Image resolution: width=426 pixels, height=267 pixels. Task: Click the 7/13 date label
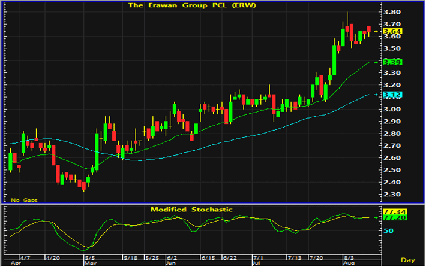(x=295, y=258)
